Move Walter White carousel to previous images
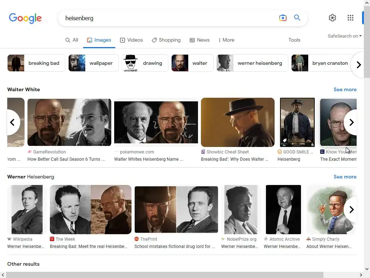Viewport: 370px width, 278px height. coord(12,122)
